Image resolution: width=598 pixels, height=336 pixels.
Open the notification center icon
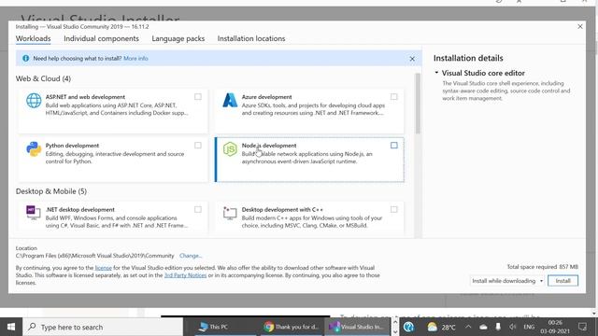582,327
